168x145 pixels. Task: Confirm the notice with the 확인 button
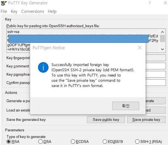click(x=126, y=106)
